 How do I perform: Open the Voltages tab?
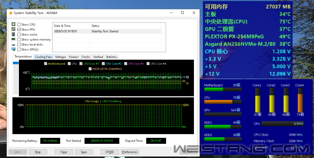coord(60,57)
